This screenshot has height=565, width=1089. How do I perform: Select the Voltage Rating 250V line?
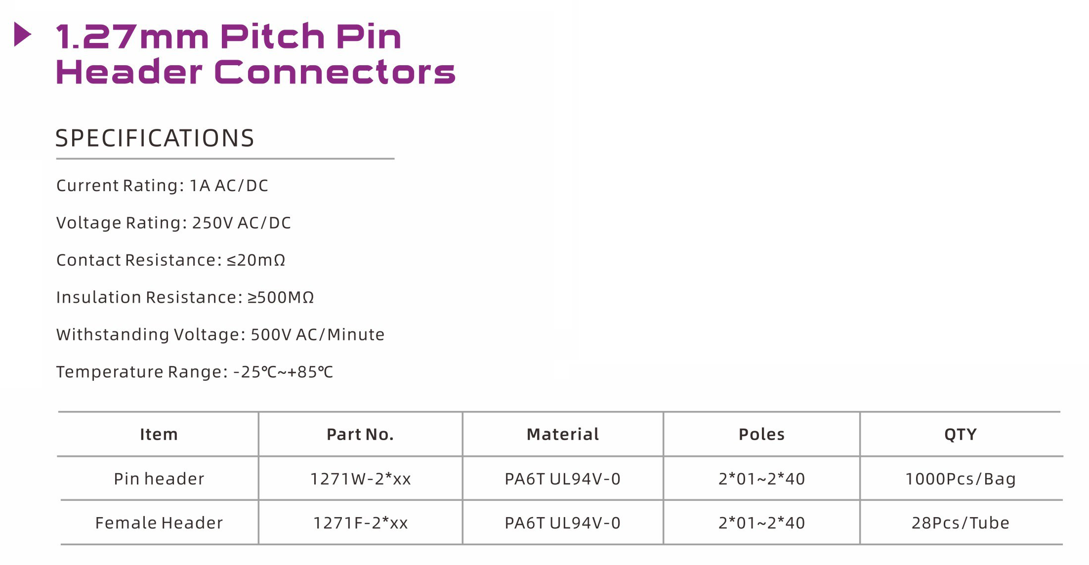point(173,223)
